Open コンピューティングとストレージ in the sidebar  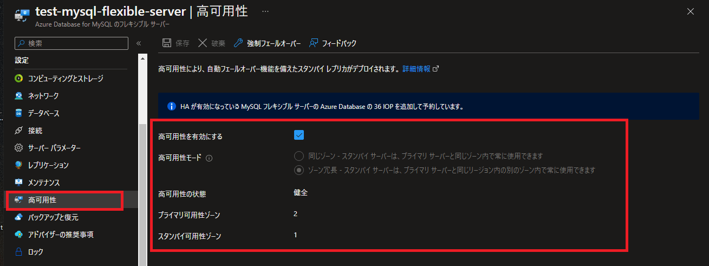click(66, 79)
